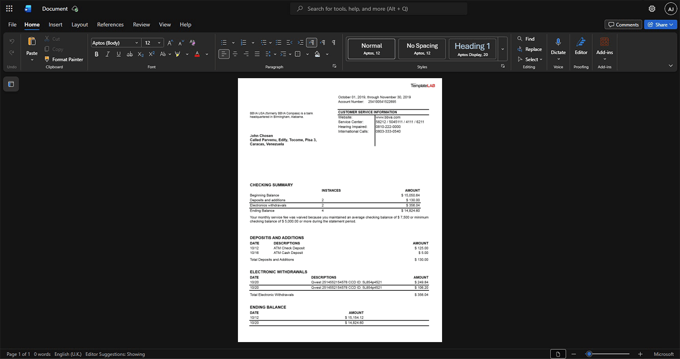Image resolution: width=680 pixels, height=359 pixels.
Task: Apply the Heading 1 style
Action: [472, 49]
